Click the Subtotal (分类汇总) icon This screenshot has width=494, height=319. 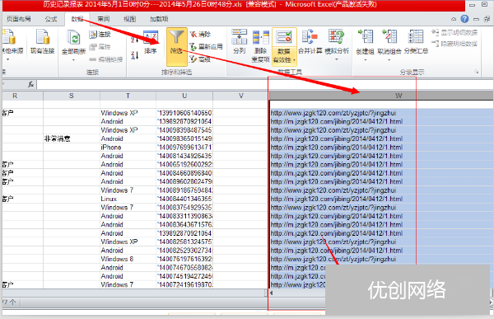pyautogui.click(x=416, y=37)
